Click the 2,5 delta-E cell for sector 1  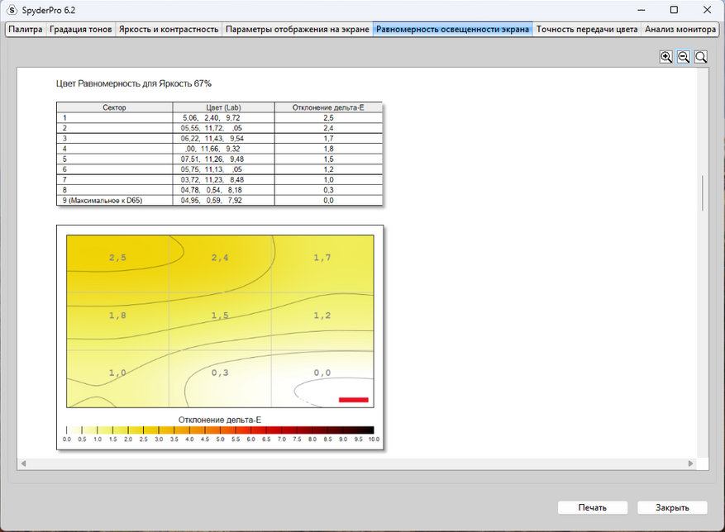point(328,118)
